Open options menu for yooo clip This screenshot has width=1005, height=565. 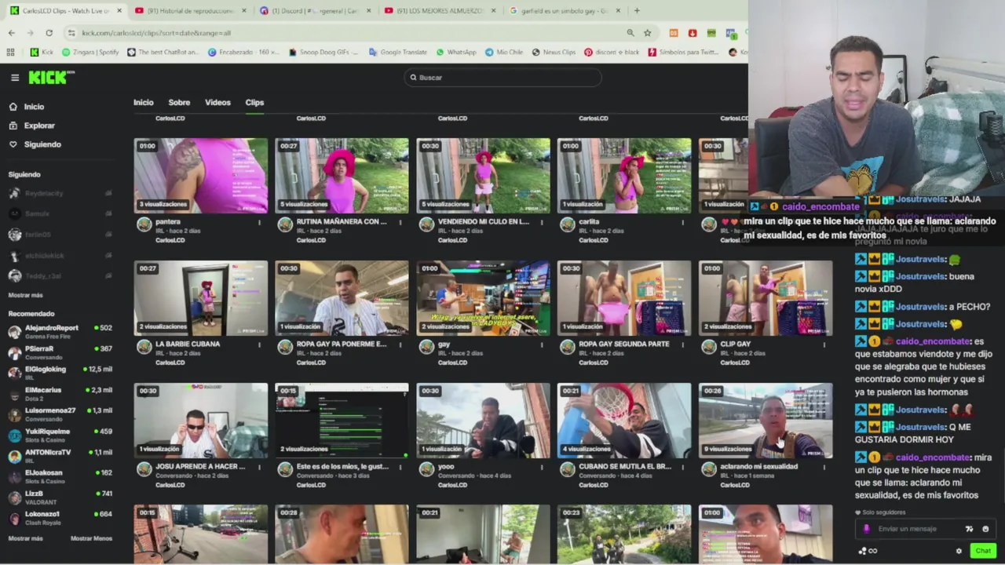[x=542, y=467]
